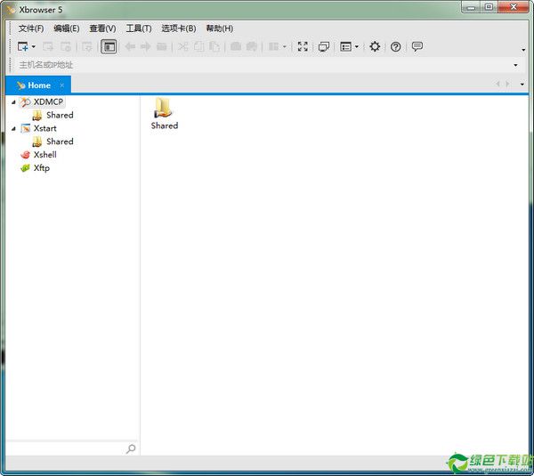Image resolution: width=534 pixels, height=476 pixels.
Task: Select the Home tab
Action: point(38,85)
